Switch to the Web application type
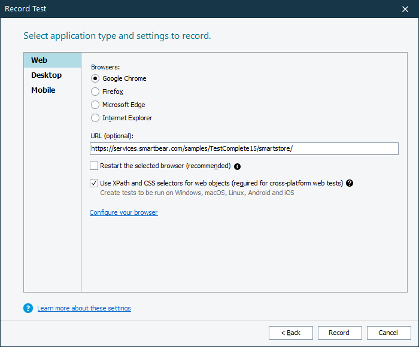Image resolution: width=419 pixels, height=347 pixels. tap(40, 60)
